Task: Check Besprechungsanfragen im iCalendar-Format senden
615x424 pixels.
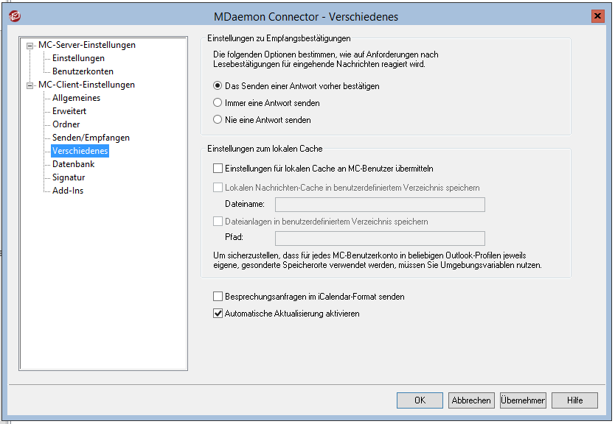Action: point(218,297)
